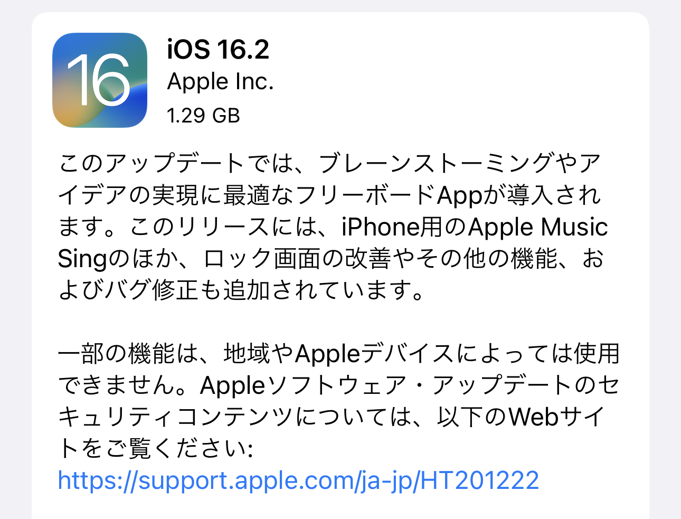
Task: Open the support.apple.com HT201222 link
Action: click(298, 480)
